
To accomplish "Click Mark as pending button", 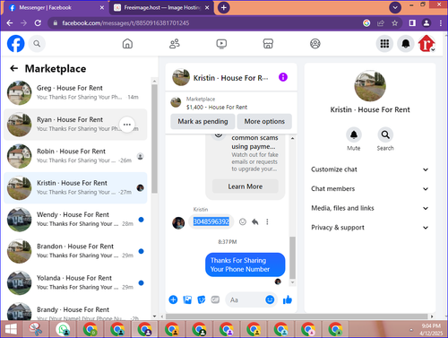I will [202, 121].
